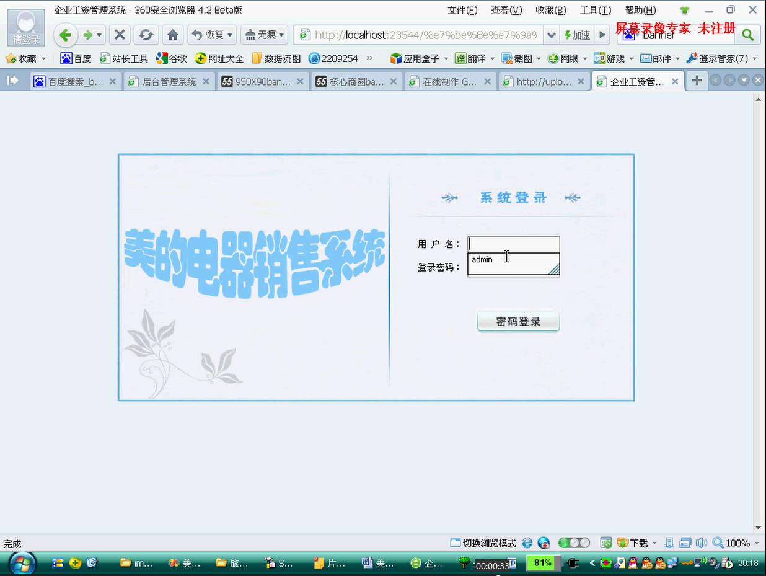This screenshot has width=766, height=576.
Task: Click the browser Back arrow button
Action: pos(66,35)
